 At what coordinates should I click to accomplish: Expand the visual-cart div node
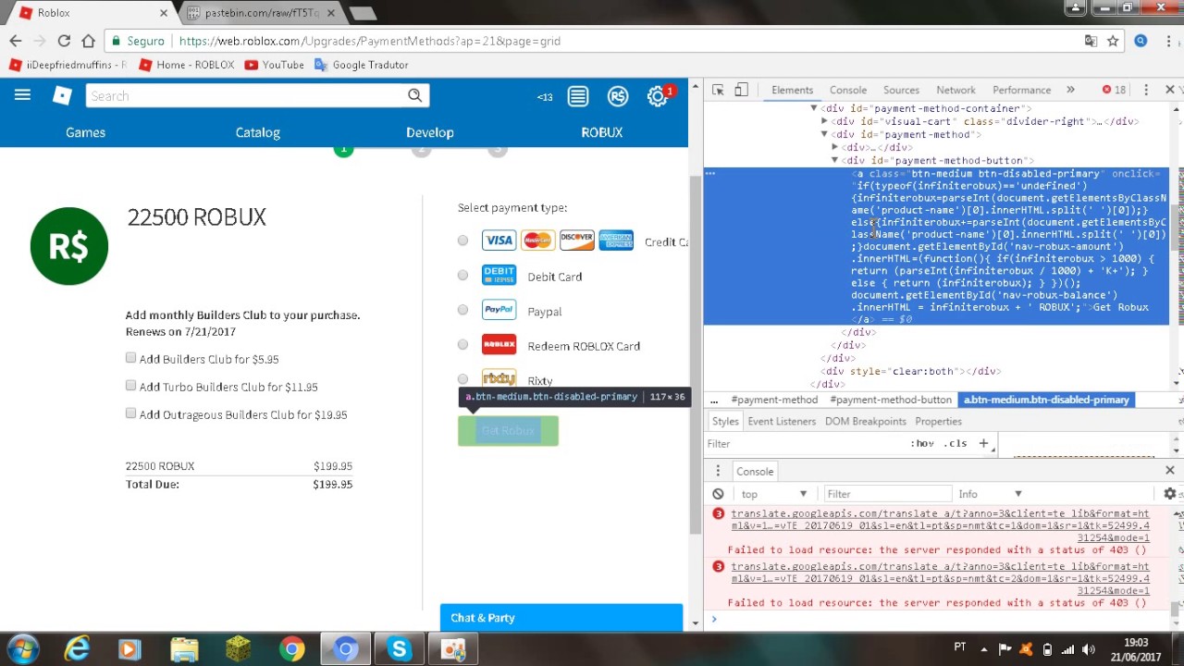[x=824, y=121]
